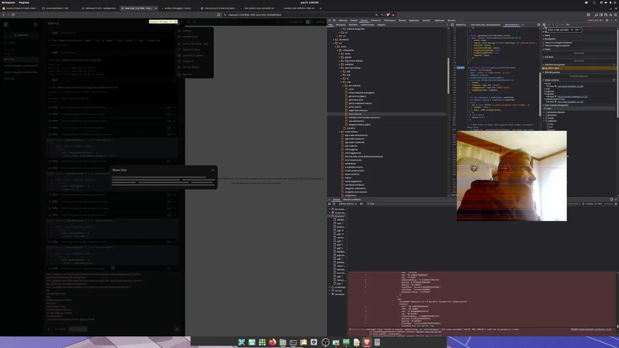Viewport: 619px width, 348px height.
Task: Show the console sidebar toggle icon
Action: [x=330, y=203]
